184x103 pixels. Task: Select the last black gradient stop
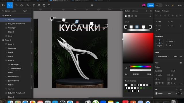[x=150, y=27]
